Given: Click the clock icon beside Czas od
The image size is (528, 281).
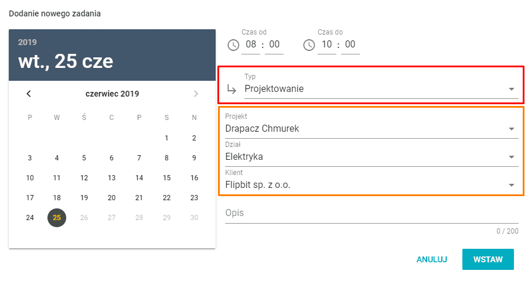Looking at the screenshot, I should [233, 45].
